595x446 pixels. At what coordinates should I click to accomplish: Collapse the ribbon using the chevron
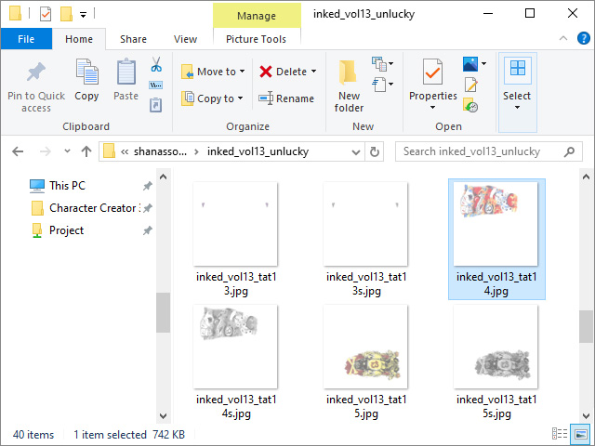click(x=562, y=39)
